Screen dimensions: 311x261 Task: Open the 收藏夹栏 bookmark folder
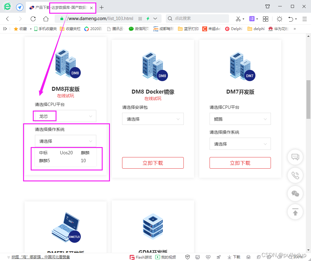pos(70,29)
